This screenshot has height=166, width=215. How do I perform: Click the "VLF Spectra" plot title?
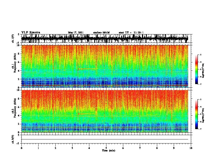[x=31, y=32]
